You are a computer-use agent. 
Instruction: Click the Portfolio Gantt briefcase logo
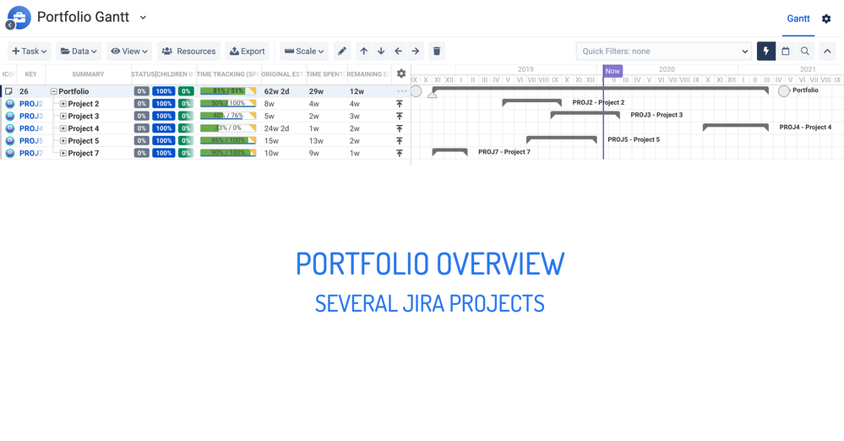pos(19,17)
